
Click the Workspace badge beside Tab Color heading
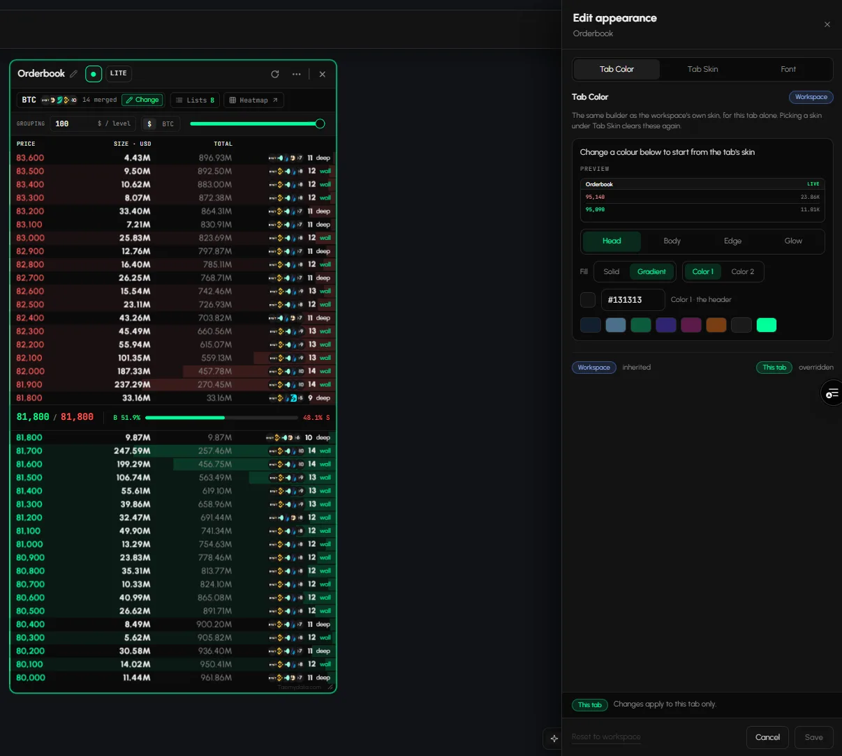811,97
